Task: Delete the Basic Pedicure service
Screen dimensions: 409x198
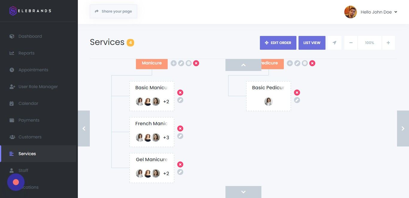Action: (297, 93)
